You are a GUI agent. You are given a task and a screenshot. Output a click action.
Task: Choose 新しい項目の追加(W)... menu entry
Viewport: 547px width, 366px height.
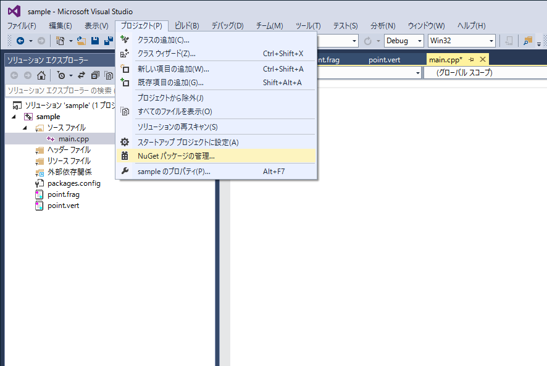[x=216, y=69]
